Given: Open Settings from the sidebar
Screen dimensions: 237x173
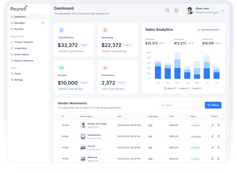Looking at the screenshot, I should point(18,80).
